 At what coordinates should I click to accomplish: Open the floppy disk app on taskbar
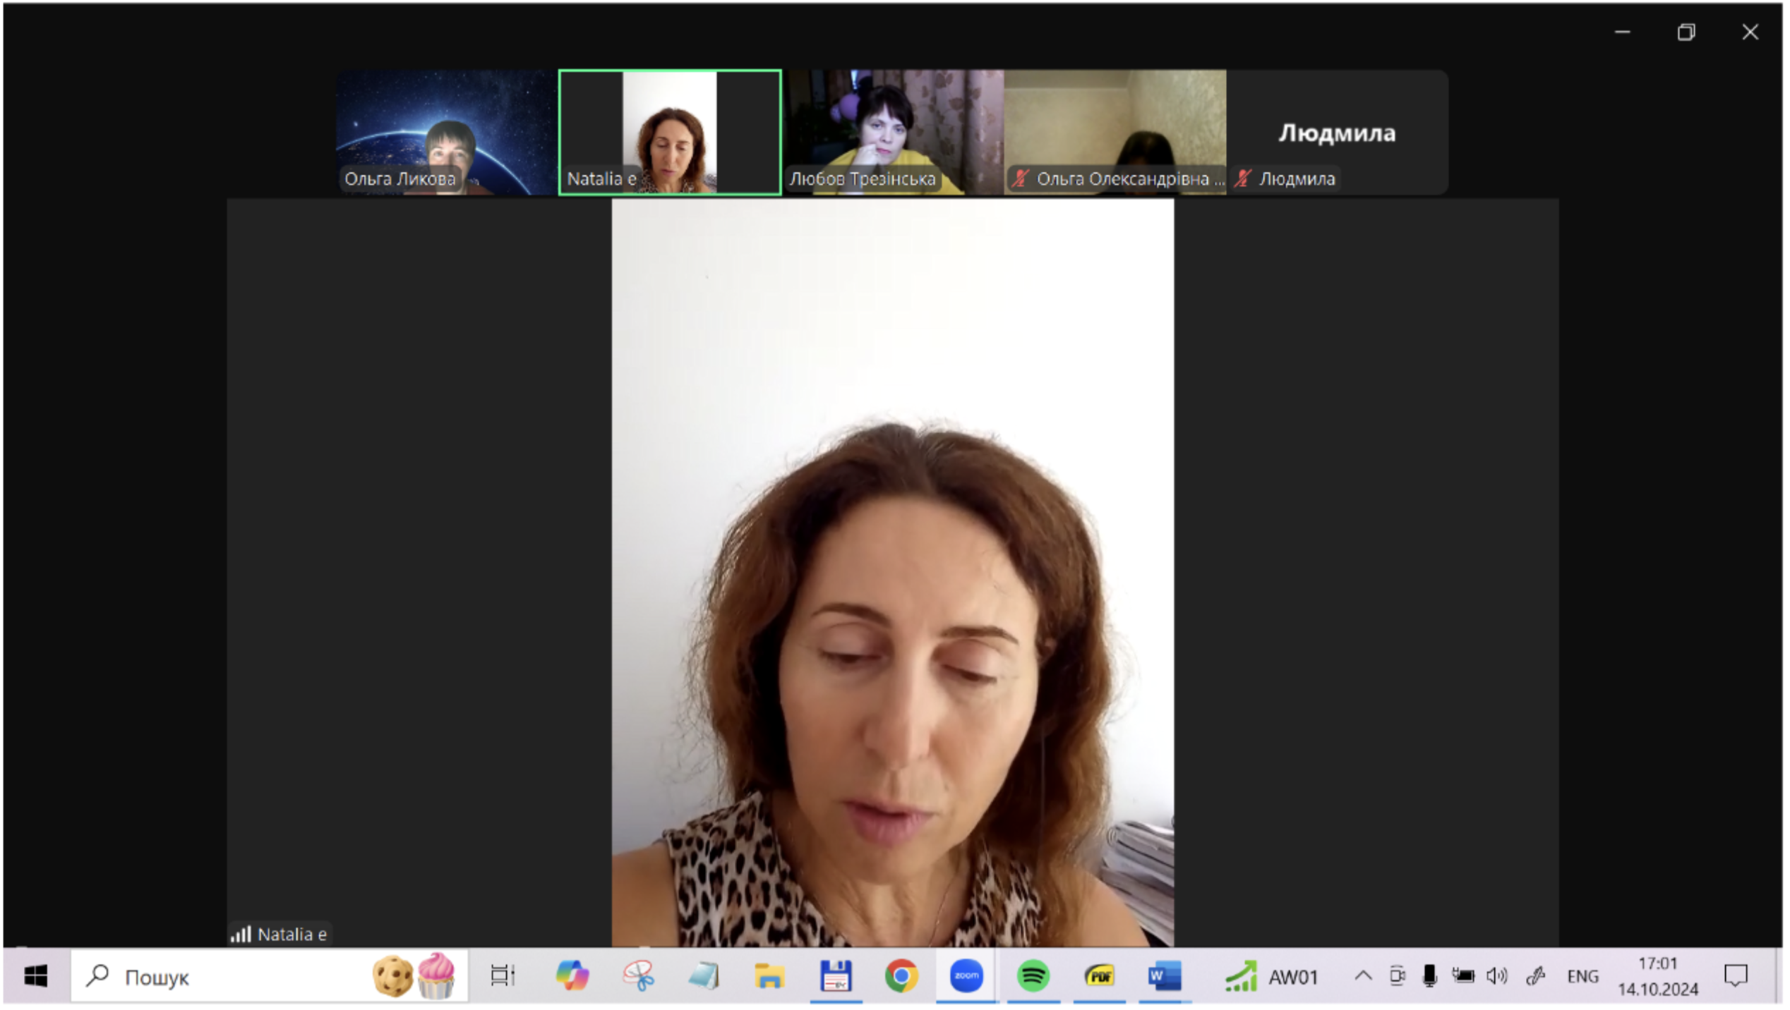click(x=836, y=976)
